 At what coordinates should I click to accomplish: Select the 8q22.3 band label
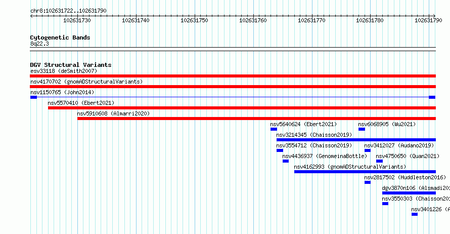[39, 44]
